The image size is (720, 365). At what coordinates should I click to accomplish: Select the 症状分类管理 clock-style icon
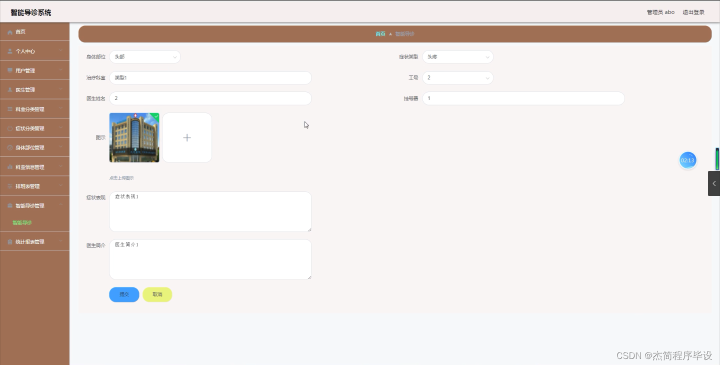(x=10, y=128)
